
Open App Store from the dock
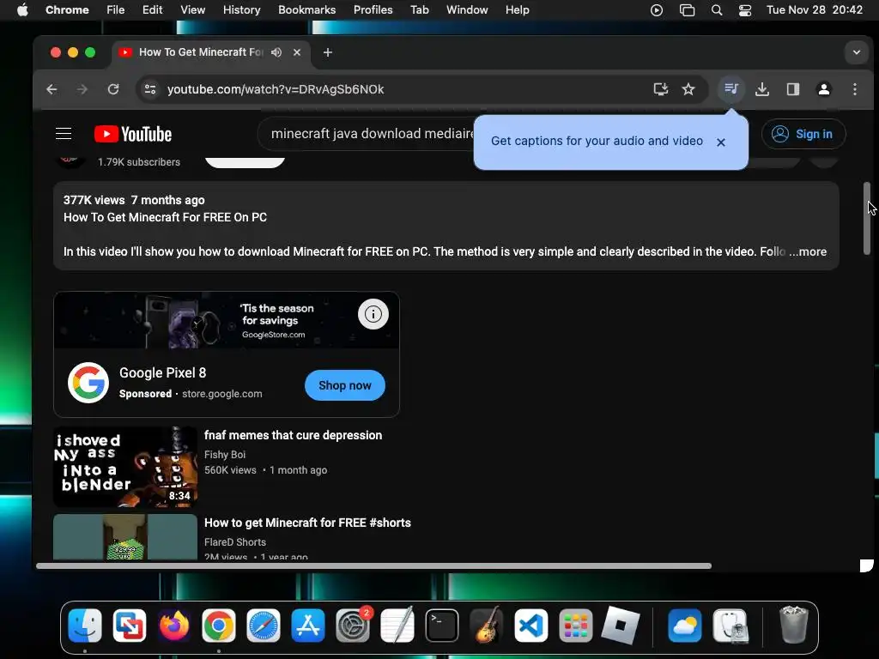pos(308,626)
